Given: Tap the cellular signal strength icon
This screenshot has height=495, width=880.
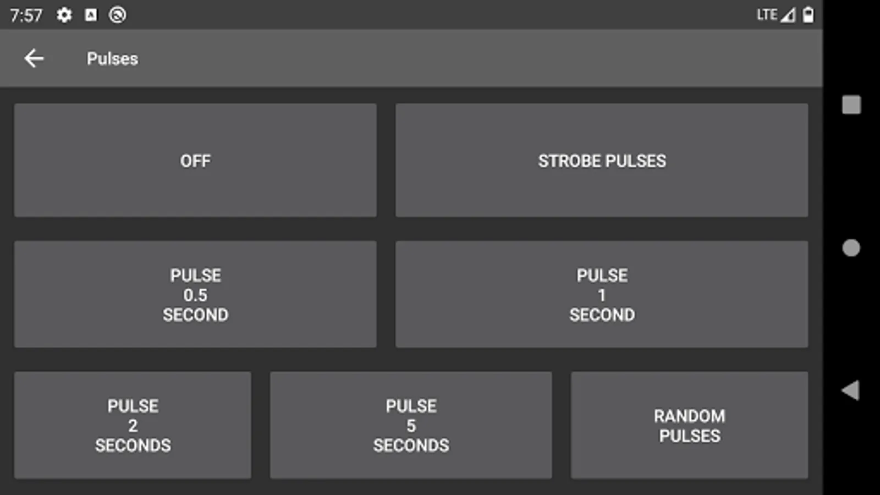Looking at the screenshot, I should 788,15.
